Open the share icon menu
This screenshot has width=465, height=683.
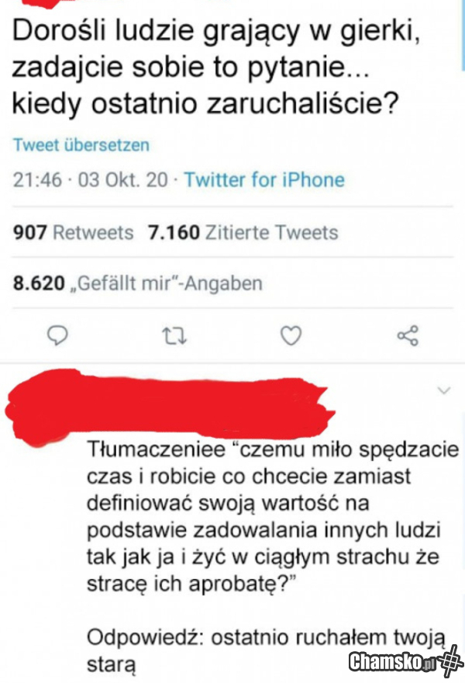tap(407, 335)
